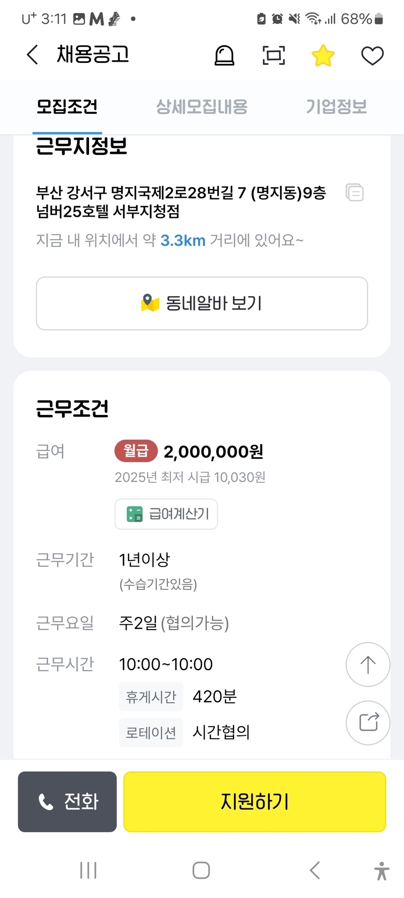Image resolution: width=404 pixels, height=898 pixels.
Task: Toggle the heart favorite icon
Action: point(372,56)
